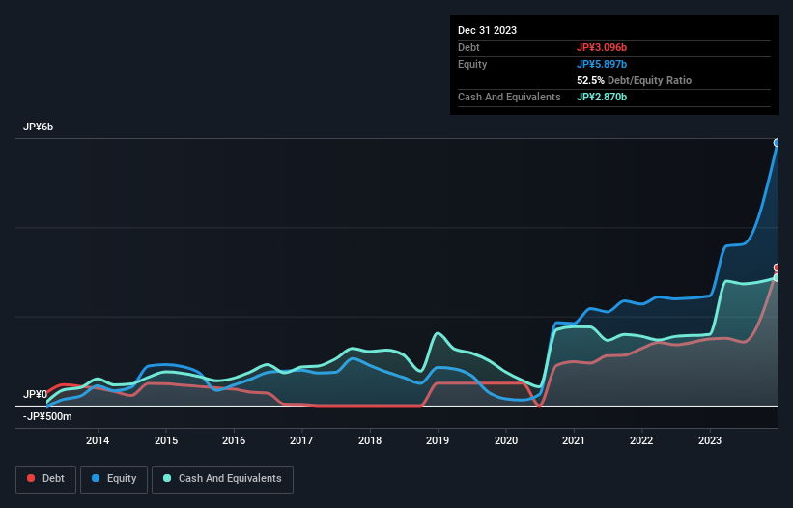The image size is (793, 508).
Task: Click the JP¥0 y-axis label
Action: click(x=35, y=394)
